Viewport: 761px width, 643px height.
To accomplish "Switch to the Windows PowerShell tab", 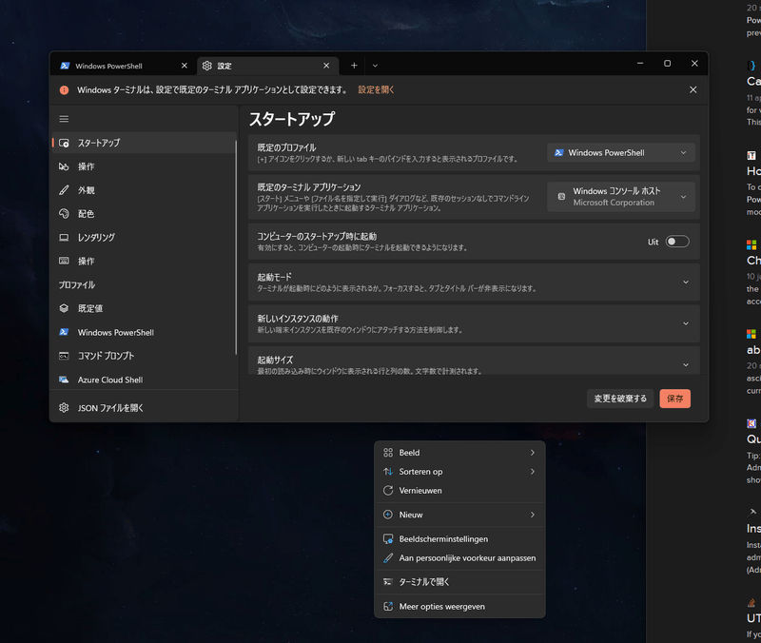I will (x=124, y=66).
